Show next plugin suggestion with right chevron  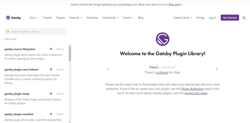[x=217, y=69]
